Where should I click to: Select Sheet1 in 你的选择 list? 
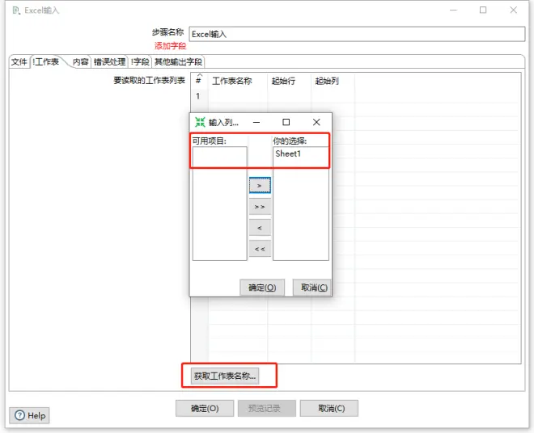pyautogui.click(x=288, y=153)
